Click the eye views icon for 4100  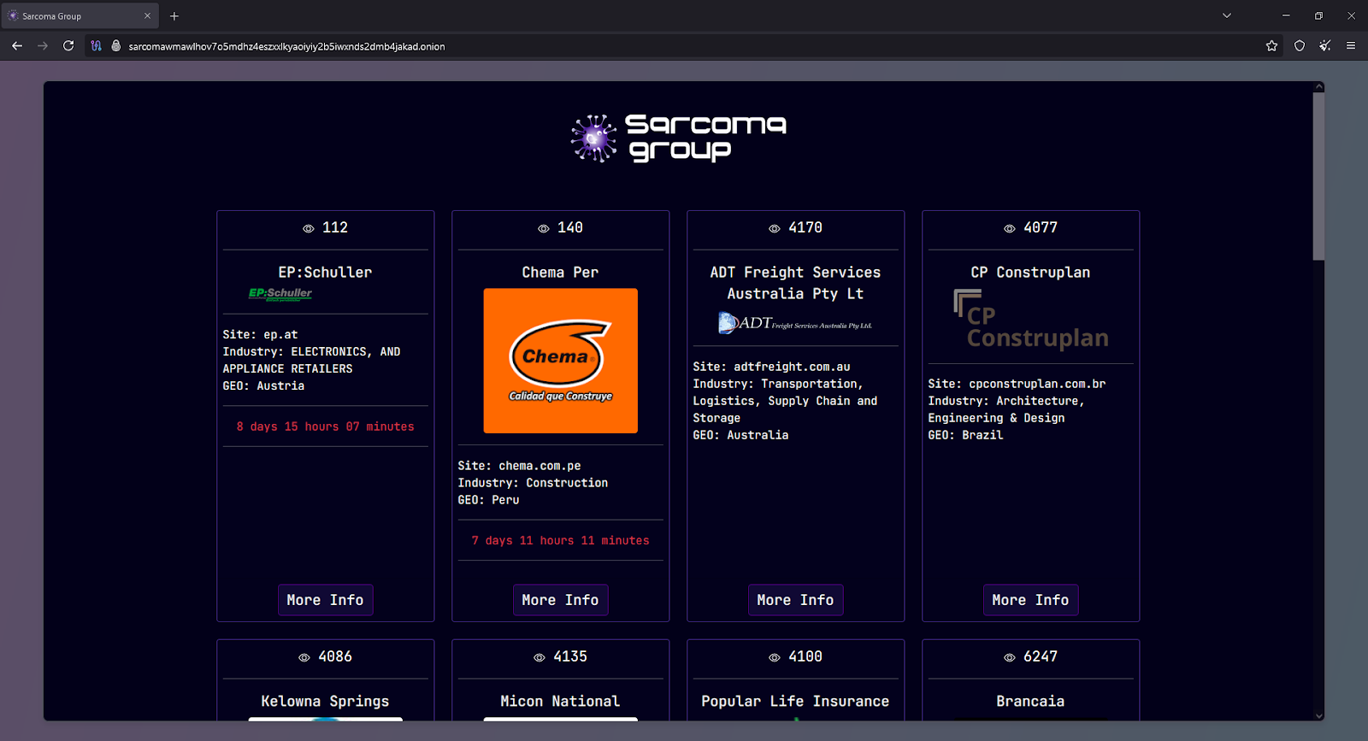tap(775, 657)
